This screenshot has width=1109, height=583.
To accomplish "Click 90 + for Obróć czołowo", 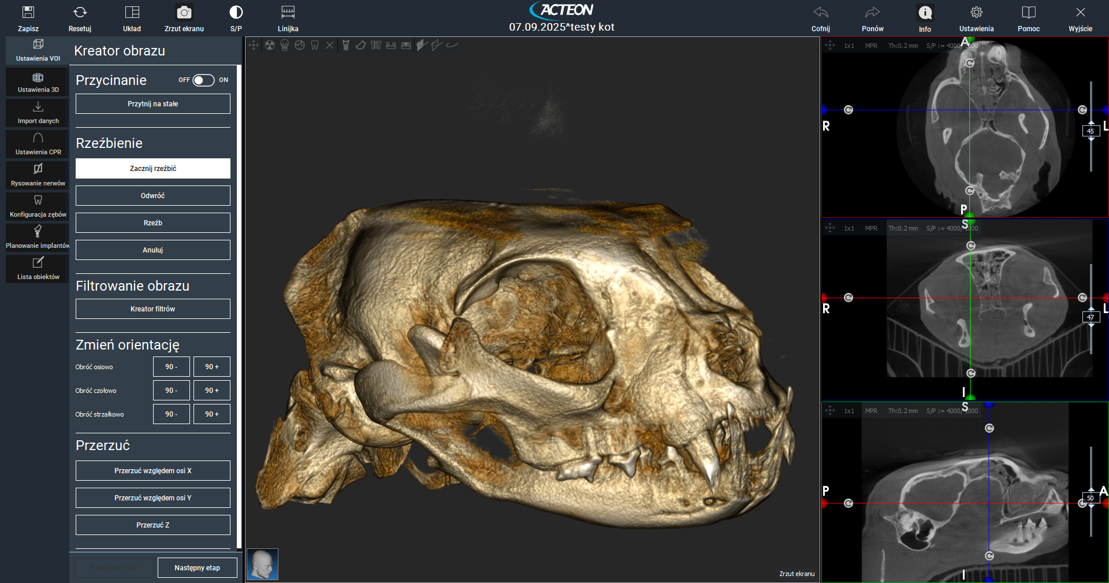I will 211,391.
